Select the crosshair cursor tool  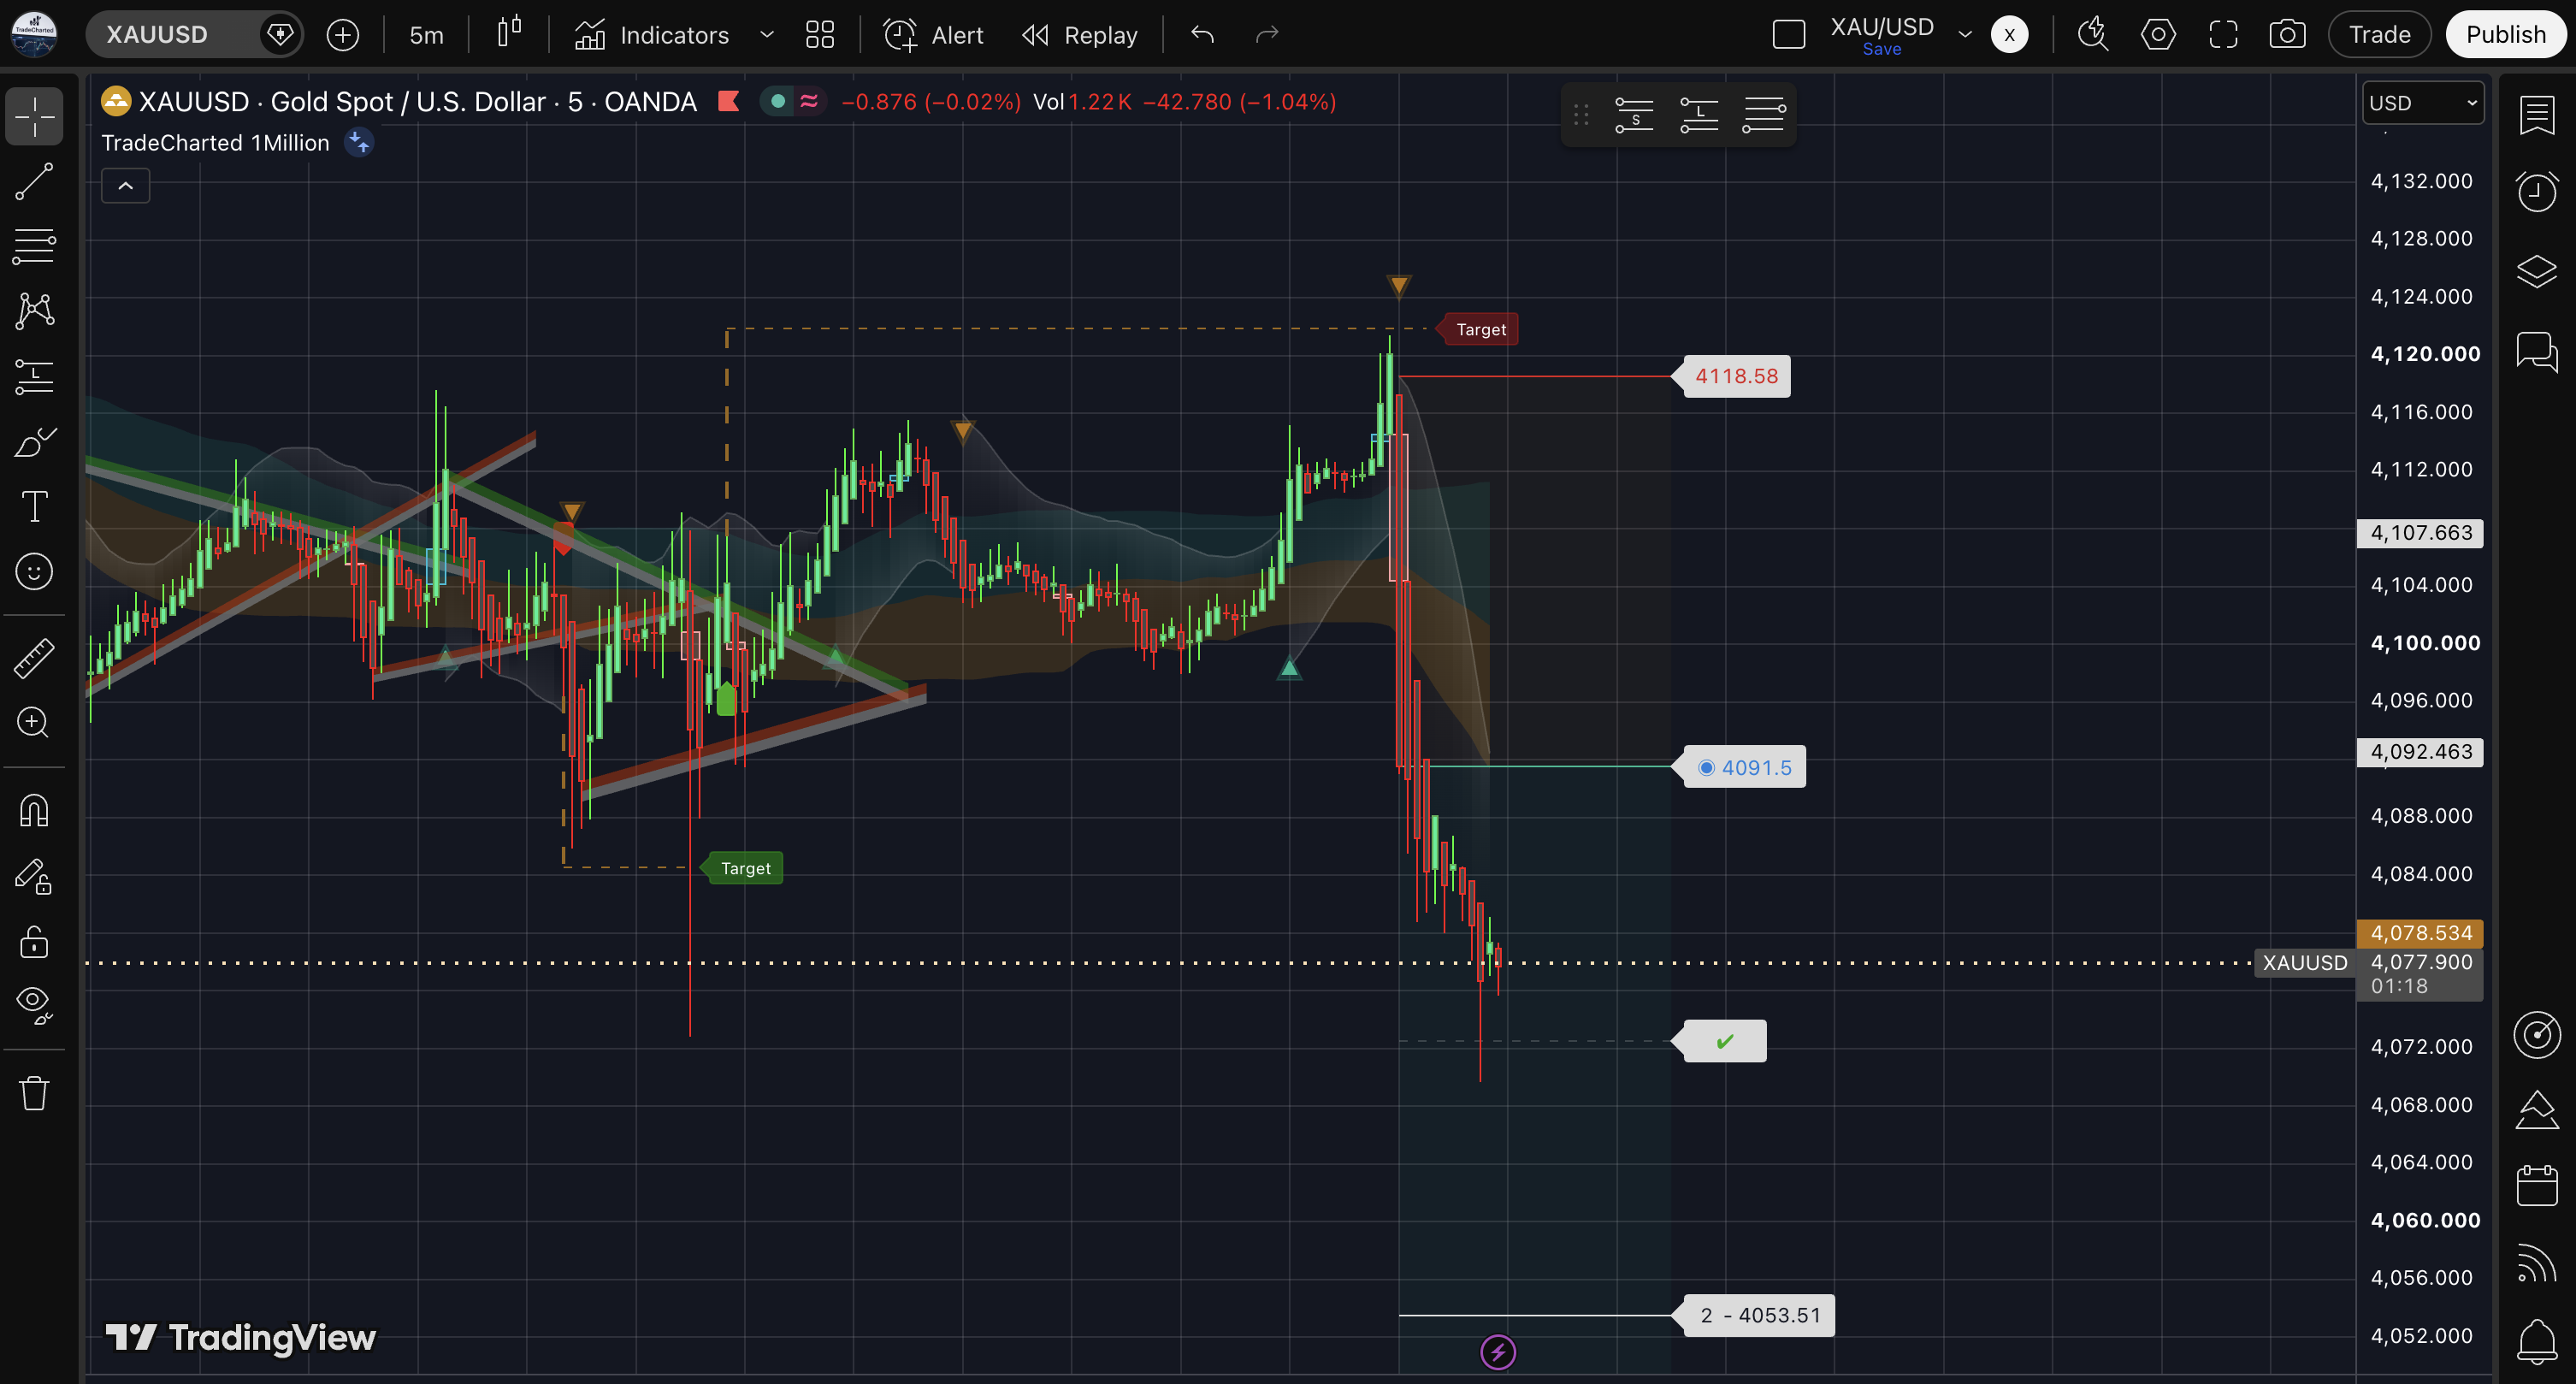click(x=34, y=116)
